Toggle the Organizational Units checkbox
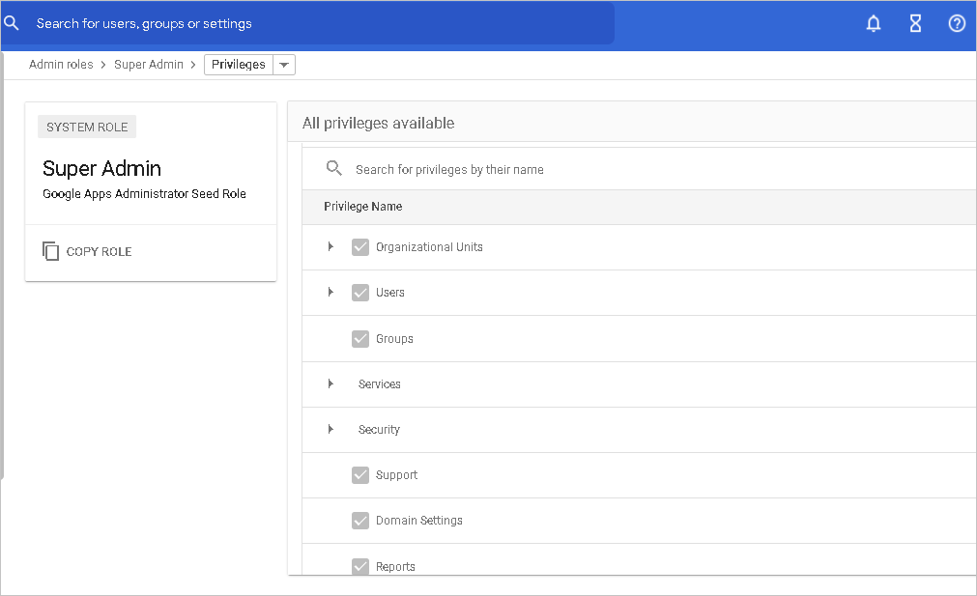 click(x=360, y=247)
